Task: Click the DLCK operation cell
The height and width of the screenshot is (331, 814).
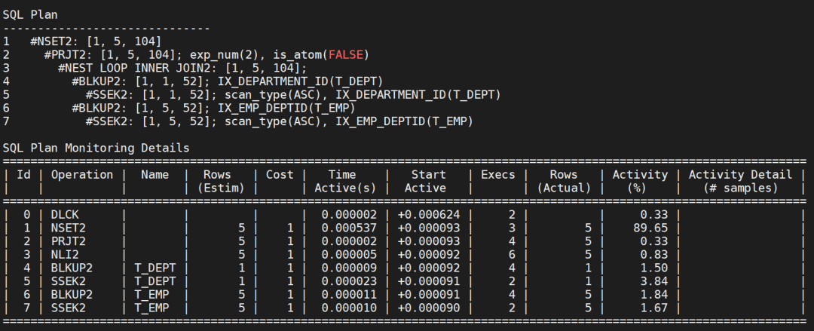Action: pos(65,215)
